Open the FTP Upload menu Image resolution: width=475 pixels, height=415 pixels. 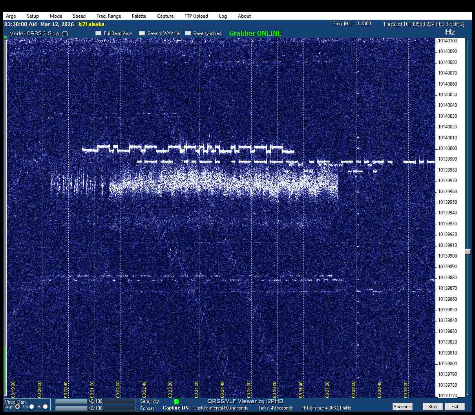(x=196, y=16)
